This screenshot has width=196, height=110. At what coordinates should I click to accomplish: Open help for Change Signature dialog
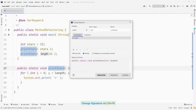pos(73,75)
